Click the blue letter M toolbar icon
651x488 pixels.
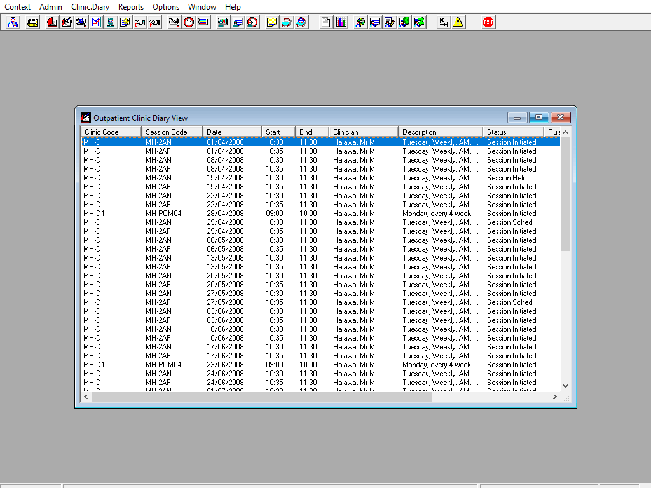click(96, 22)
